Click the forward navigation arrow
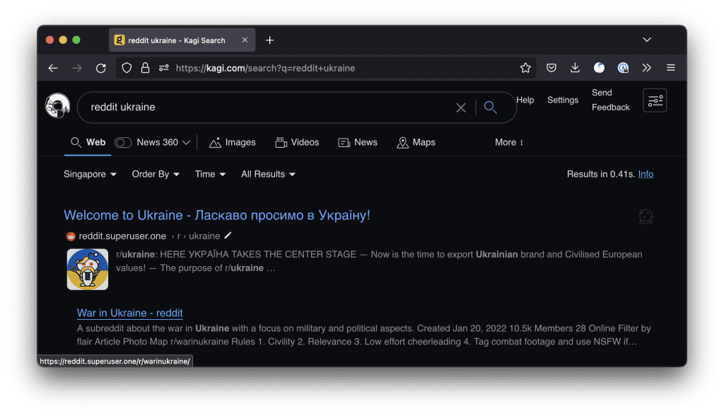 [76, 68]
